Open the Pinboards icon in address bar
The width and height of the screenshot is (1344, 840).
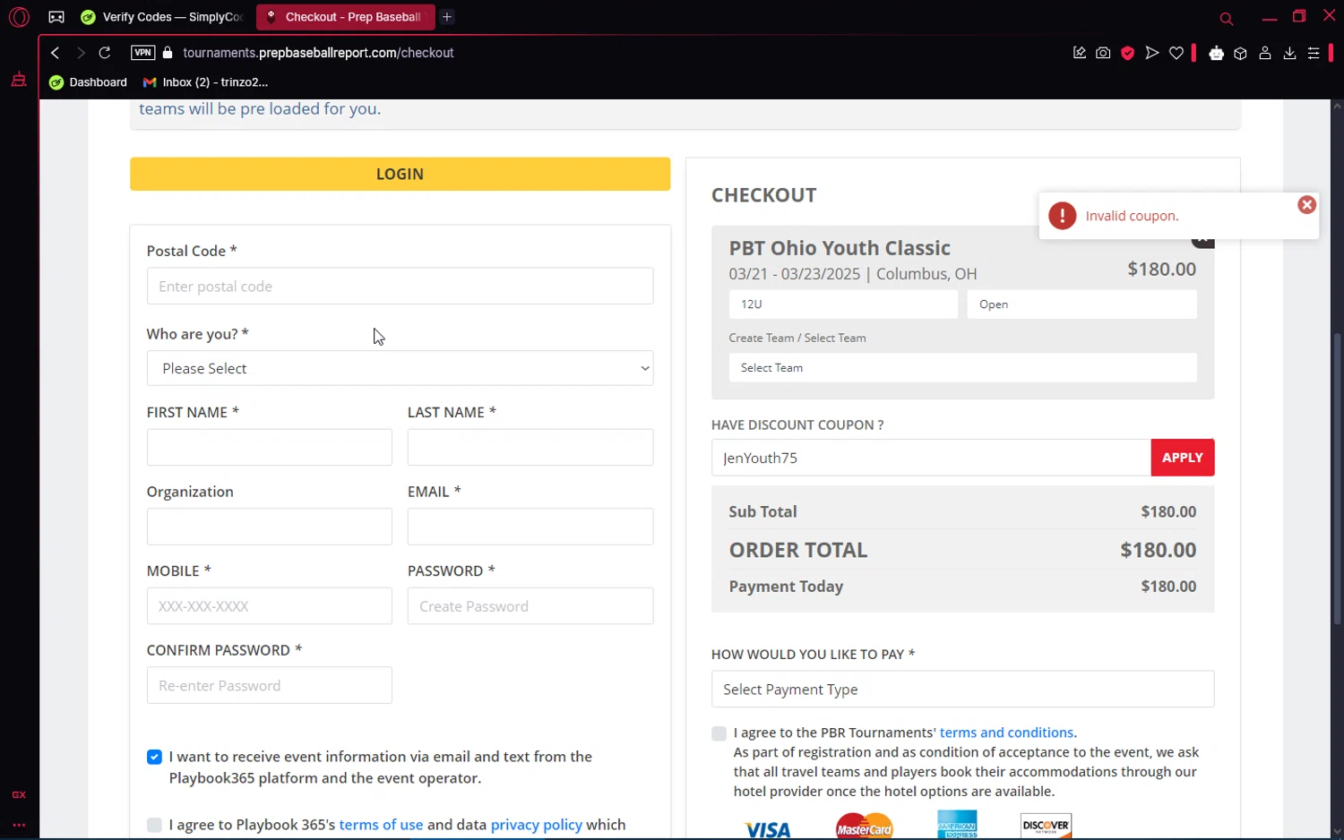(1080, 53)
